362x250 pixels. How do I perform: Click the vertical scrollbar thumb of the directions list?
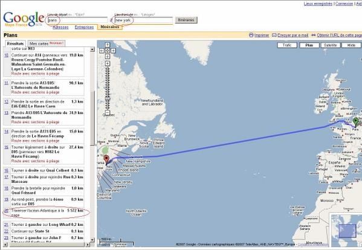click(92, 118)
